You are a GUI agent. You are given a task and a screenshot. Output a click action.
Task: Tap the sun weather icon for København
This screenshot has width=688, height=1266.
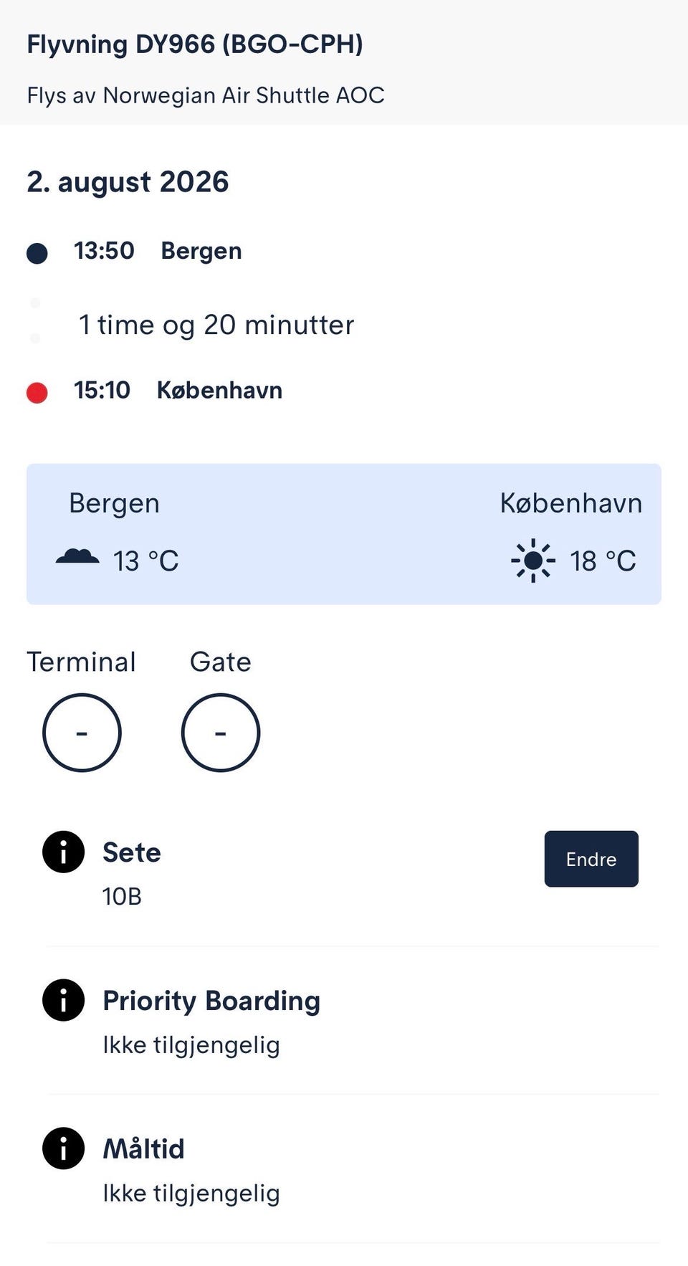[533, 561]
